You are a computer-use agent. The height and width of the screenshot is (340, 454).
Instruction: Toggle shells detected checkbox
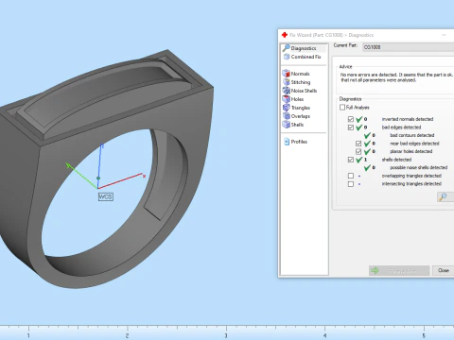pos(351,160)
